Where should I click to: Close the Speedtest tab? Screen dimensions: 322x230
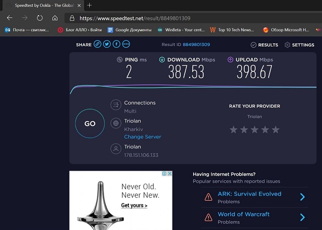[x=79, y=6]
